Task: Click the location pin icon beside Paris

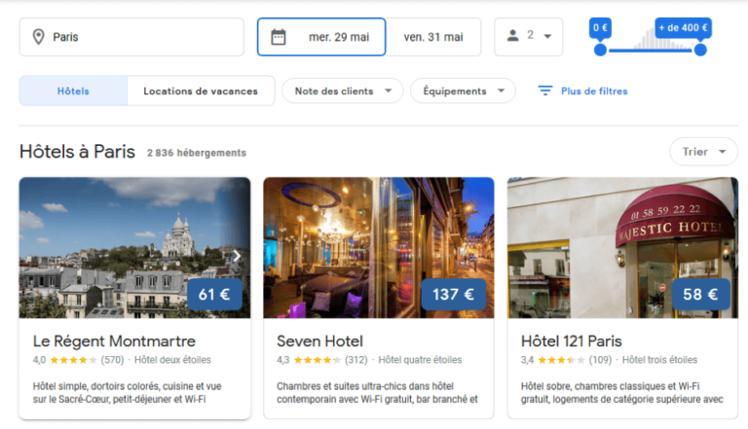Action: click(x=39, y=37)
